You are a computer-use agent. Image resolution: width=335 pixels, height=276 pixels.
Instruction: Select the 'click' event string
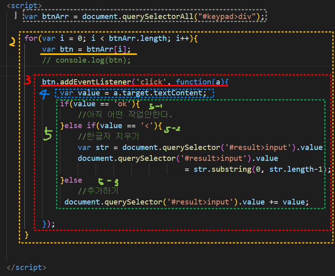click(151, 82)
